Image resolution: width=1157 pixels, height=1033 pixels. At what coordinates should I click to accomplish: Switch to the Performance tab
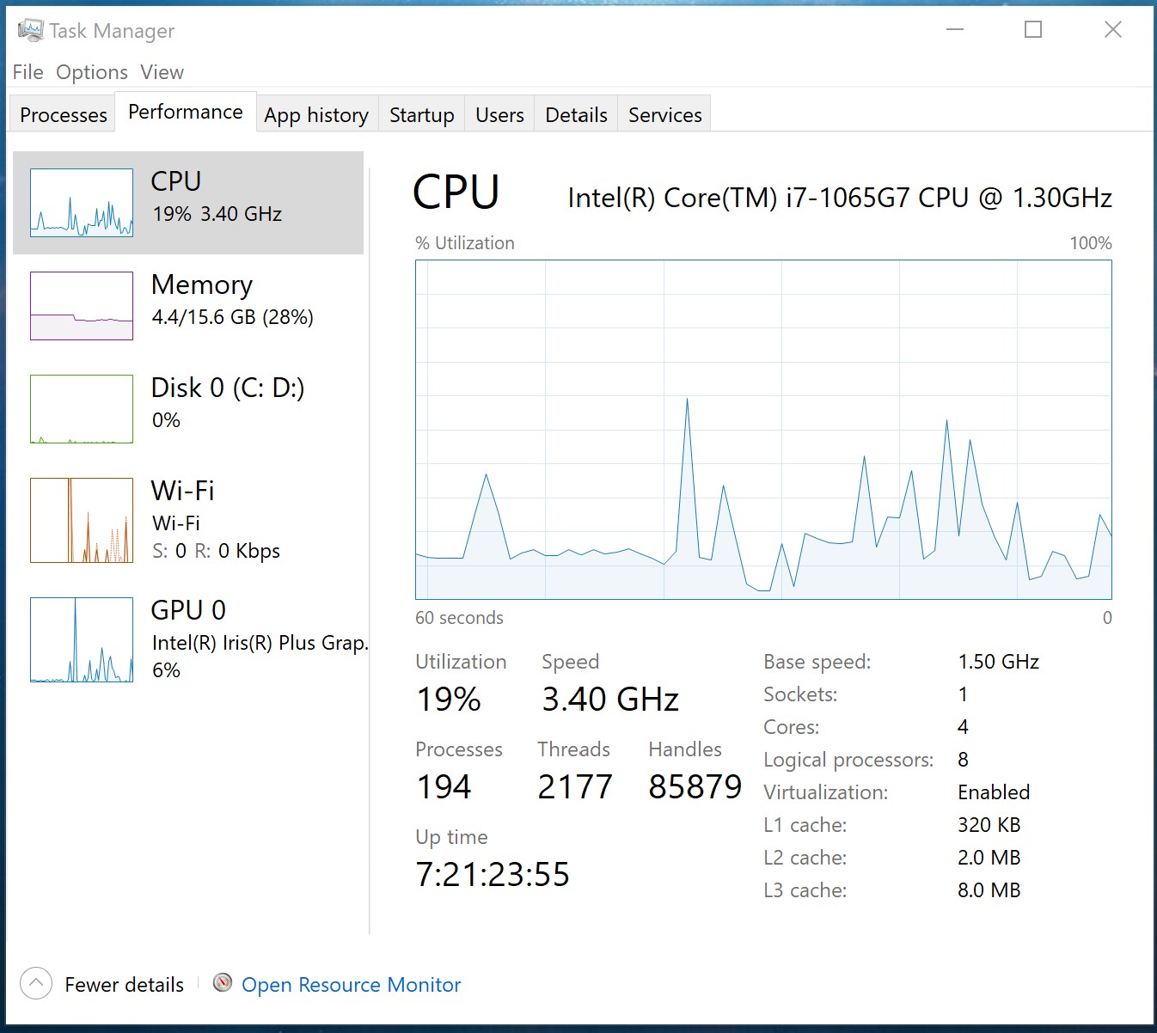[186, 112]
